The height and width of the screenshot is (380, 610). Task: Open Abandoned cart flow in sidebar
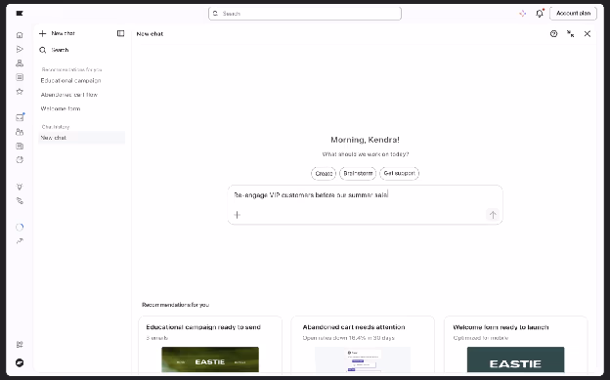(x=69, y=95)
